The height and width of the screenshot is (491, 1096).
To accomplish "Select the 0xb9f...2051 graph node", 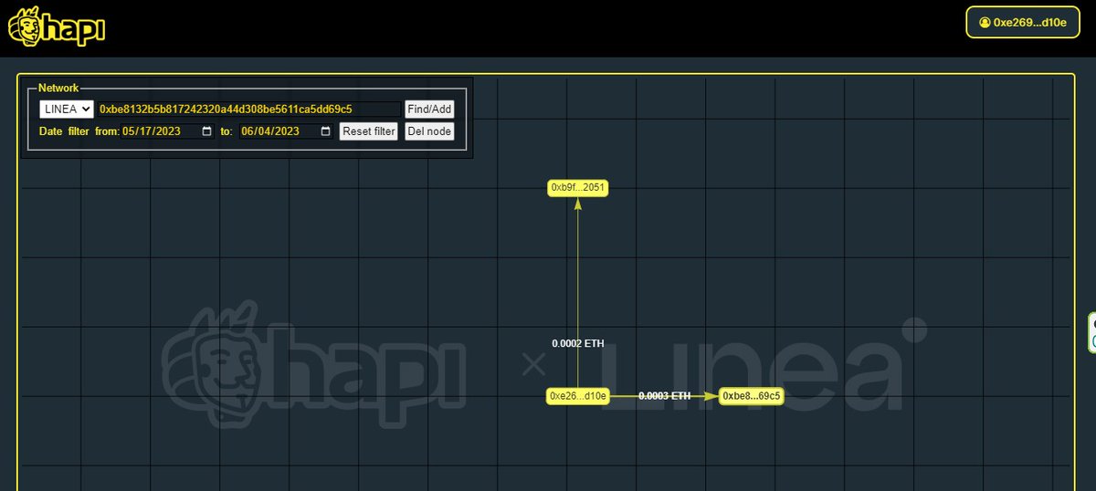I will point(577,188).
